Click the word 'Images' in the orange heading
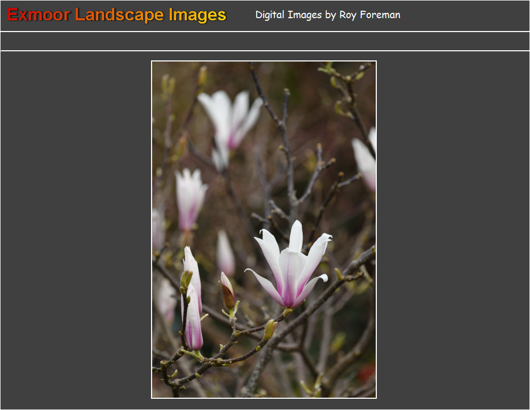Screen dimensions: 530x410 (197, 15)
